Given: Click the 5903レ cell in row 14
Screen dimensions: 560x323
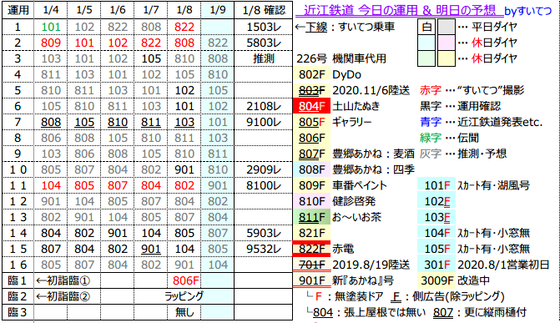Looking at the screenshot, I should (x=264, y=233).
